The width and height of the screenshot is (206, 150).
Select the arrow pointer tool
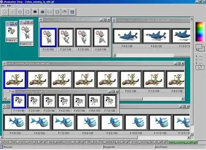(x=5, y=12)
